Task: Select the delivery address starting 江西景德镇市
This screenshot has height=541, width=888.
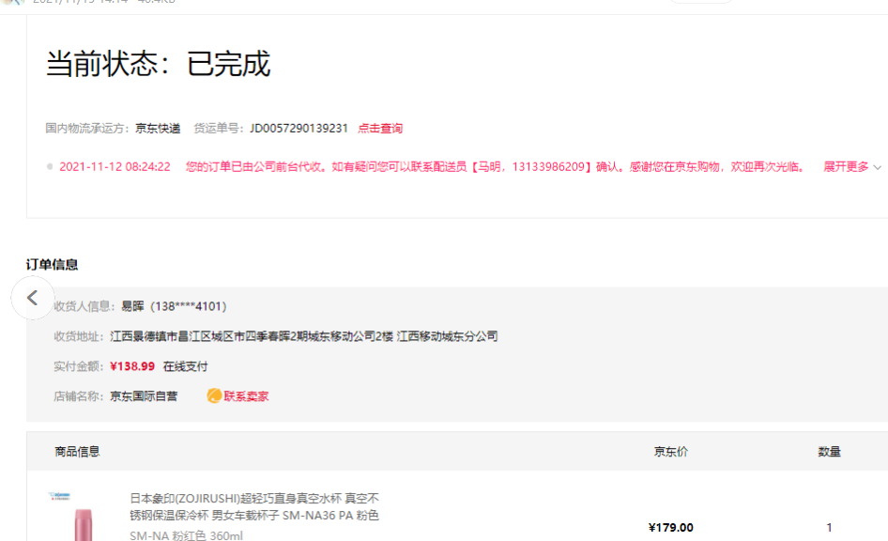Action: coord(303,336)
